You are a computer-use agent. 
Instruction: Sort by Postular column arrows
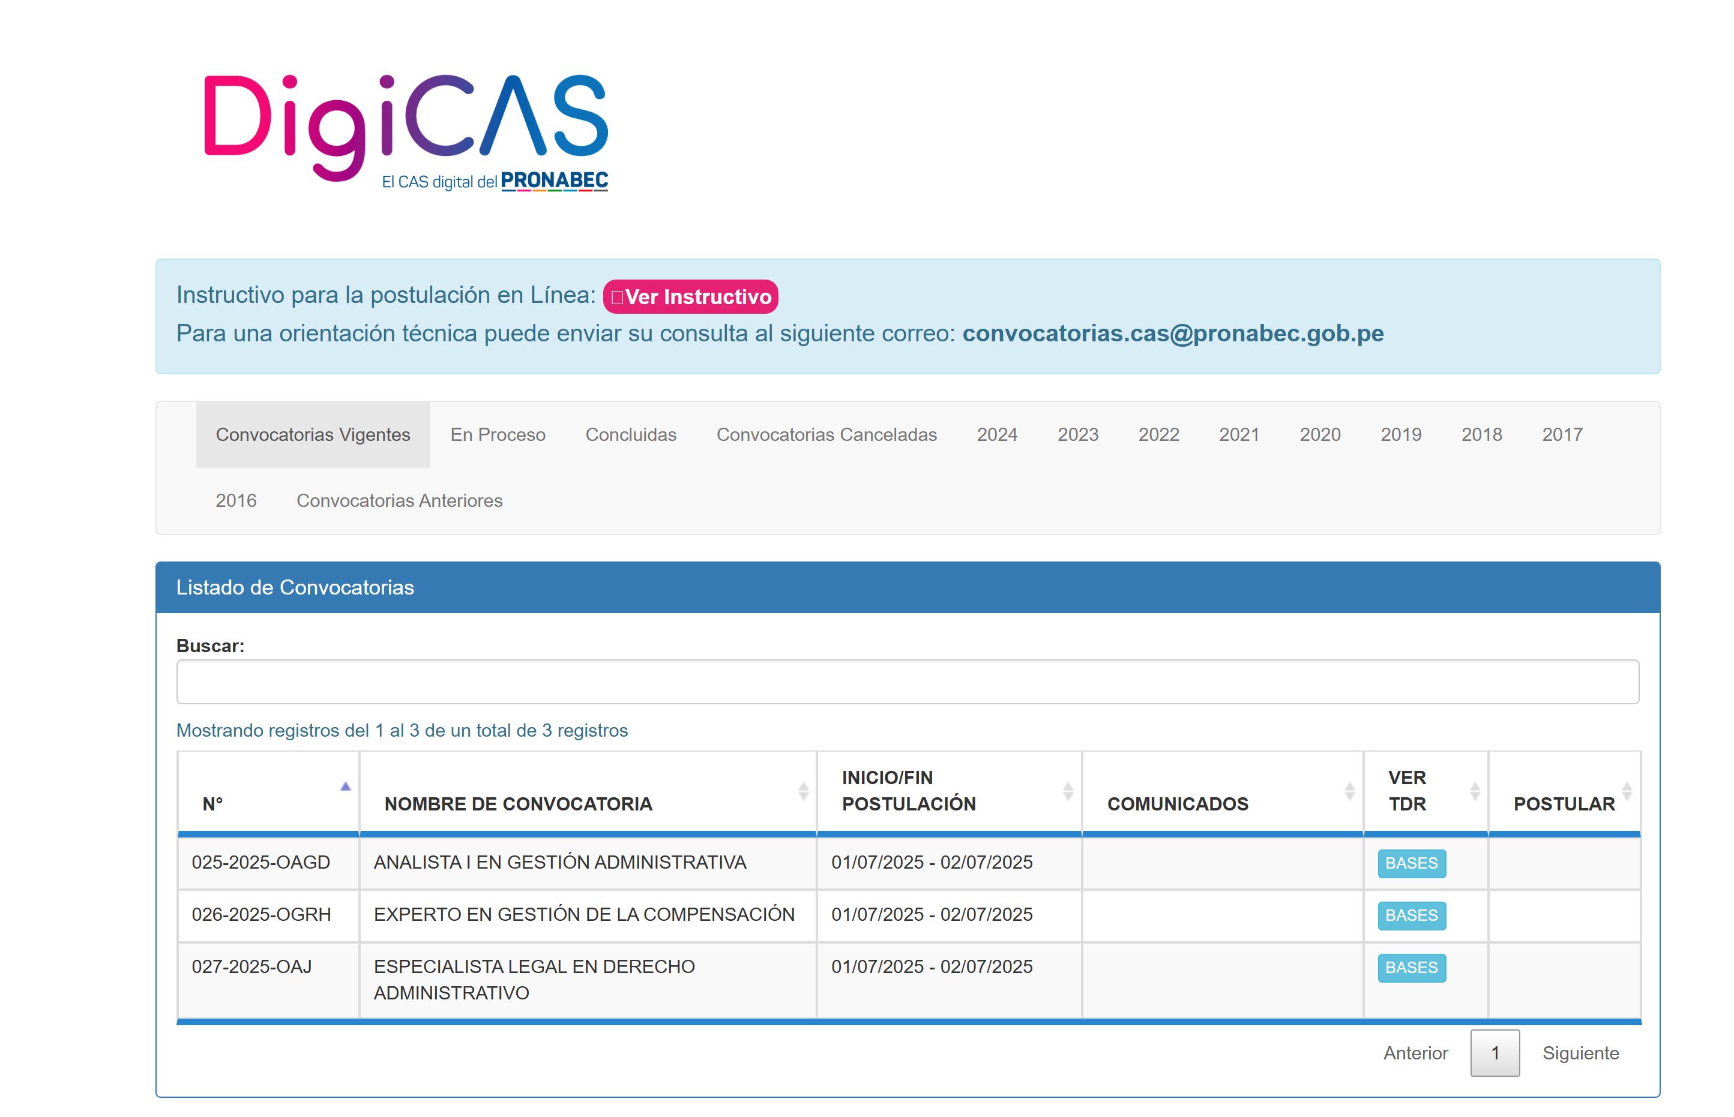coord(1627,791)
